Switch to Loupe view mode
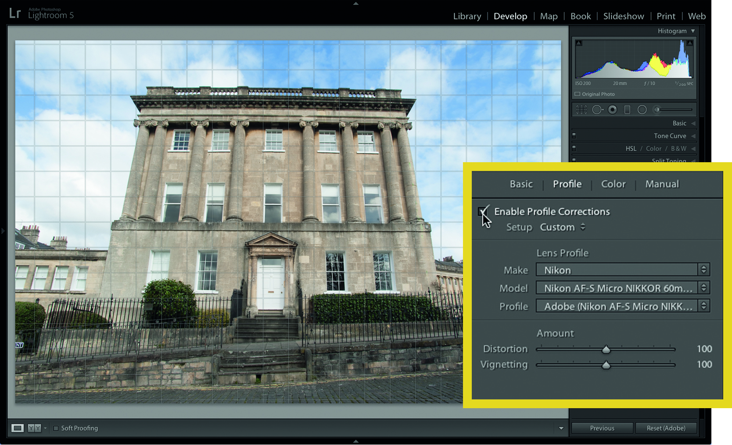Viewport: 732px width, 445px height. tap(18, 428)
